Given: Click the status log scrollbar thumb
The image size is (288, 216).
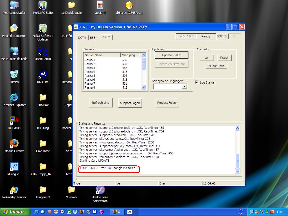Looking at the screenshot, I should coord(237,161).
